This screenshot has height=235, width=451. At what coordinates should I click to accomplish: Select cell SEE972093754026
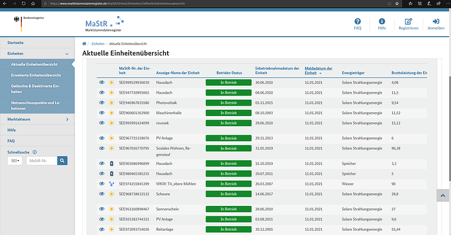pos(134,229)
